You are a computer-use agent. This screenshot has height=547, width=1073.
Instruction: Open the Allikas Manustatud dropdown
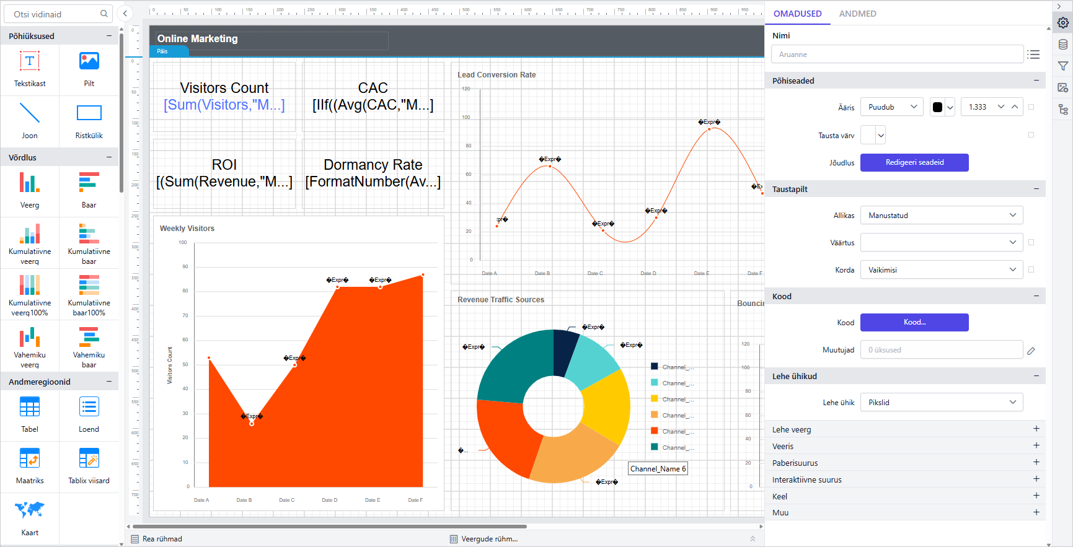(x=942, y=216)
